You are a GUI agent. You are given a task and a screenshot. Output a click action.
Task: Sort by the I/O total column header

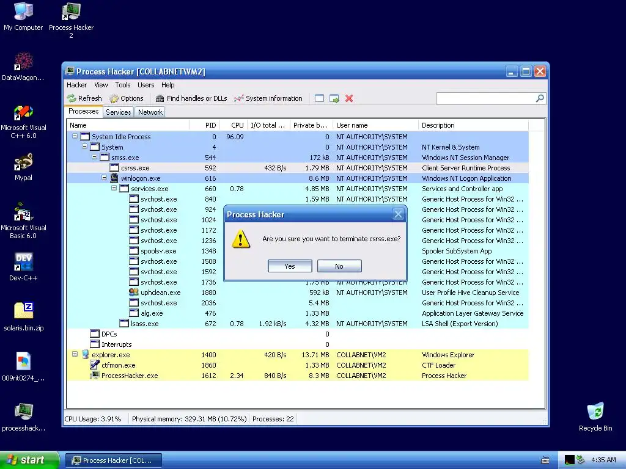click(x=269, y=125)
